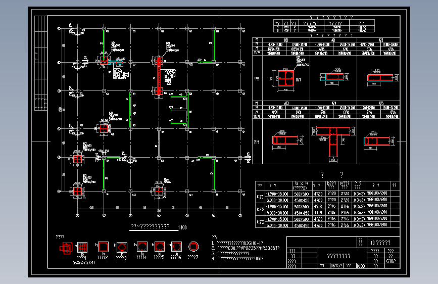Screen dimensions: 438x284
Task: Click the 1:100 scale beside plan title
Action: coord(182,227)
